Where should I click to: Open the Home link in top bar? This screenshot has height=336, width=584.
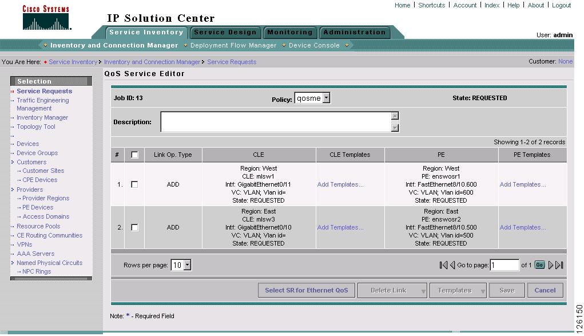(x=402, y=5)
